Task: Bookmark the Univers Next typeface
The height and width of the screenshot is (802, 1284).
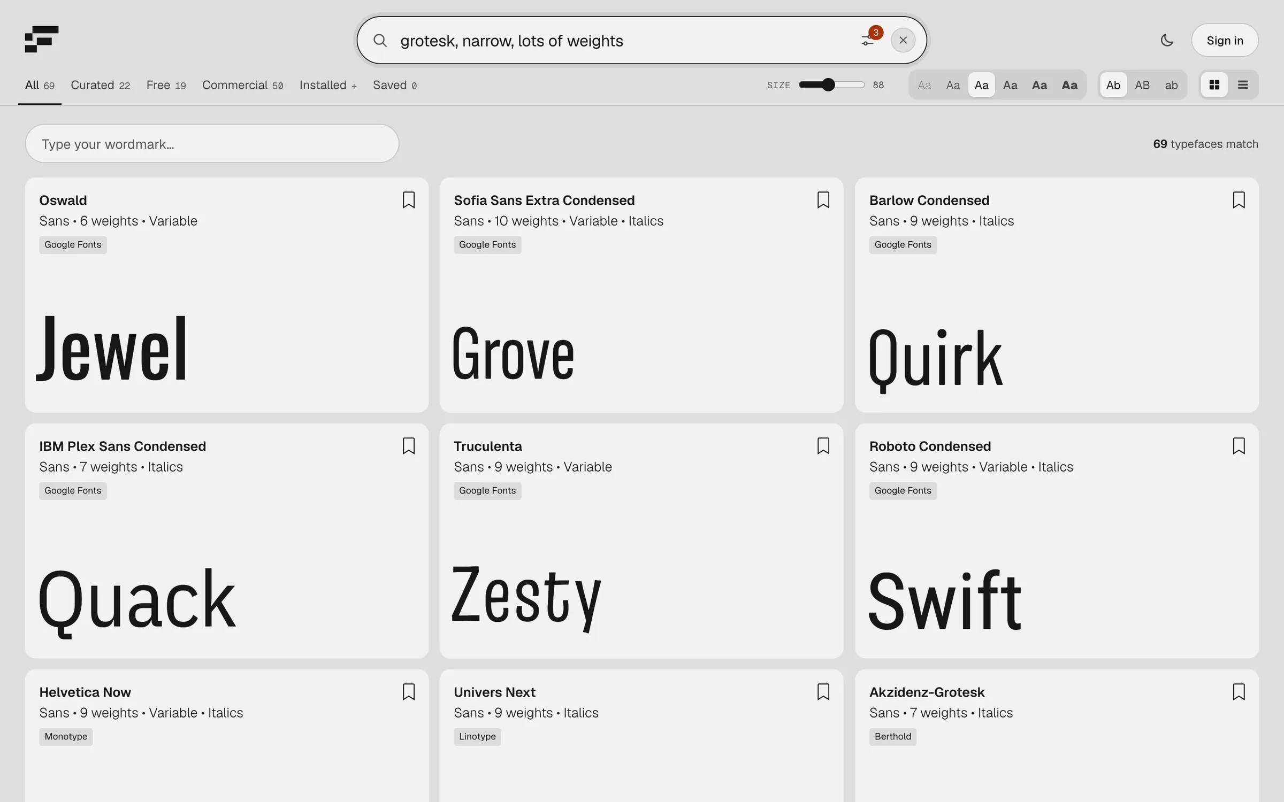Action: [823, 692]
